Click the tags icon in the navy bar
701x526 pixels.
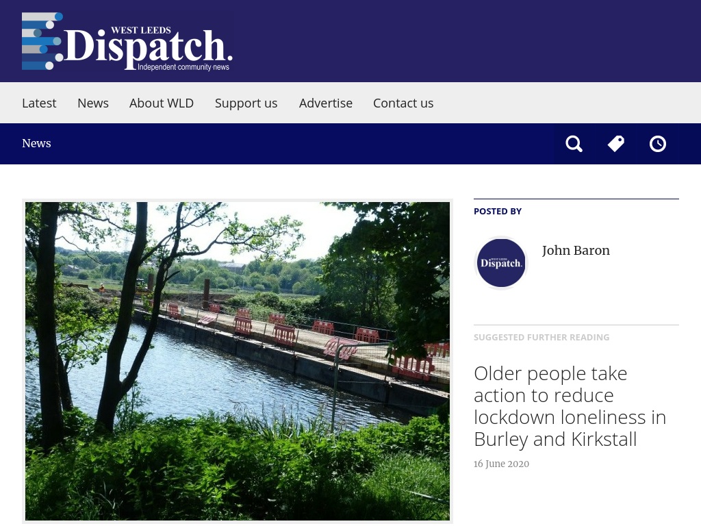[x=616, y=144]
